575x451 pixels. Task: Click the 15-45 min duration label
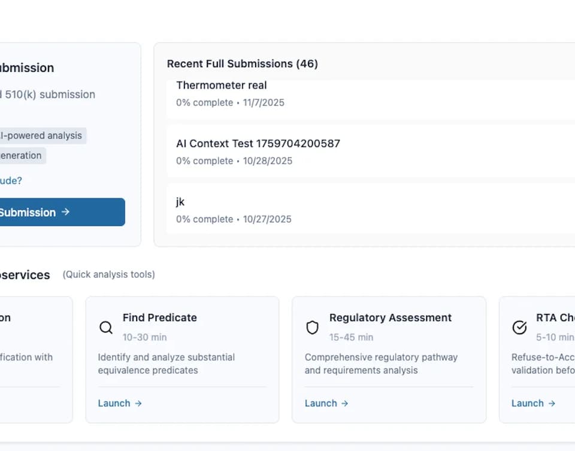coord(351,337)
